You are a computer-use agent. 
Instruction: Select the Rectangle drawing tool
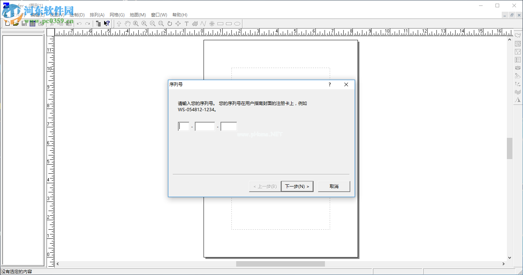220,23
